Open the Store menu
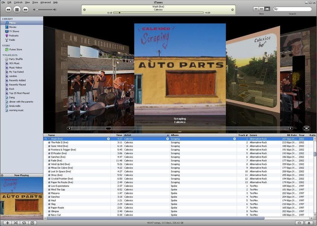This screenshot has height=226, width=317. [x=35, y=2]
